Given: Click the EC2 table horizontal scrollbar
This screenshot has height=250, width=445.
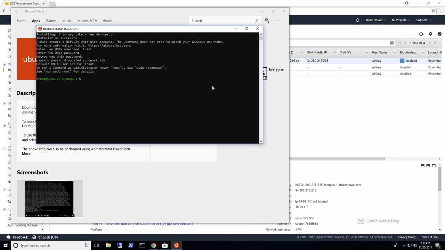Looking at the screenshot, I should pos(337,159).
